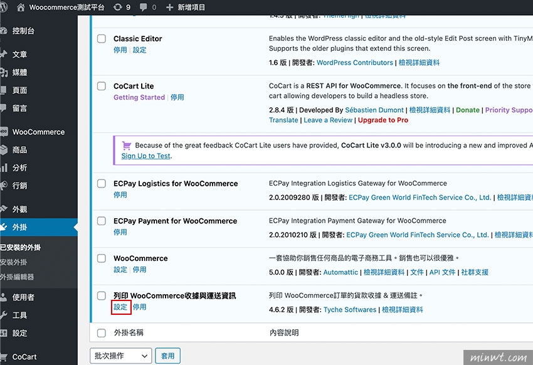Select 已安裝的外掛 submenu item
Viewport: 533px width, 365px height.
click(21, 248)
